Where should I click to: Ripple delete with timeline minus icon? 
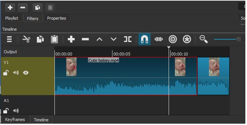pos(85,39)
